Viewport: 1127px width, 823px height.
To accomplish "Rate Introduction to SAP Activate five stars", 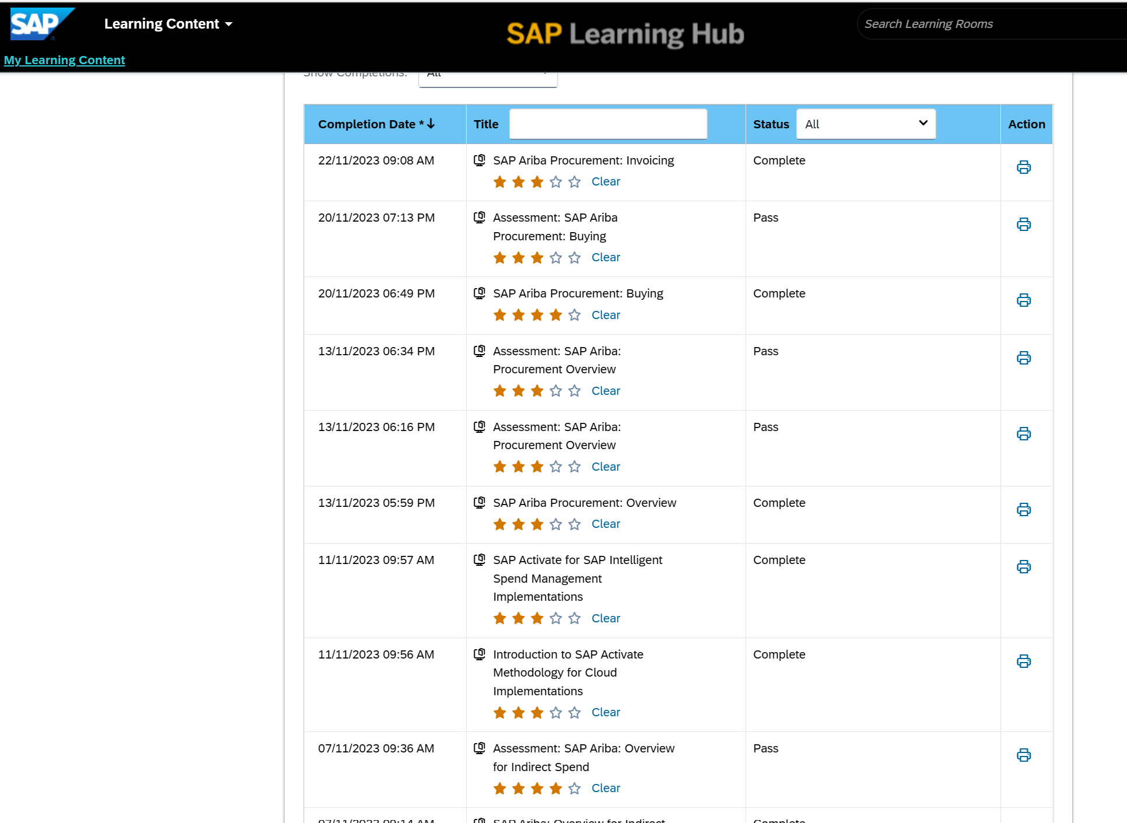I will 575,713.
